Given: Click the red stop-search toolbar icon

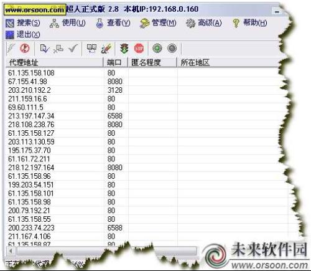Looking at the screenshot, I should click(x=25, y=49).
